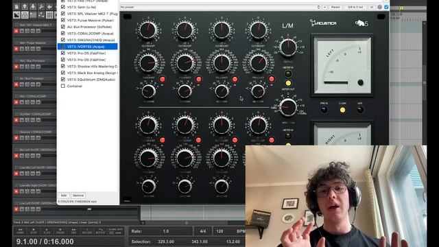
Task: Toggle the auto-crossfade toolbar icon
Action: click(x=16, y=14)
